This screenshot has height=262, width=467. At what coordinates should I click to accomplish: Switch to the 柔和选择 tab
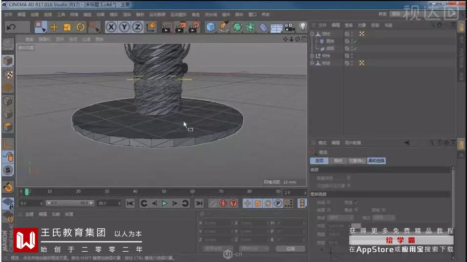(x=377, y=161)
